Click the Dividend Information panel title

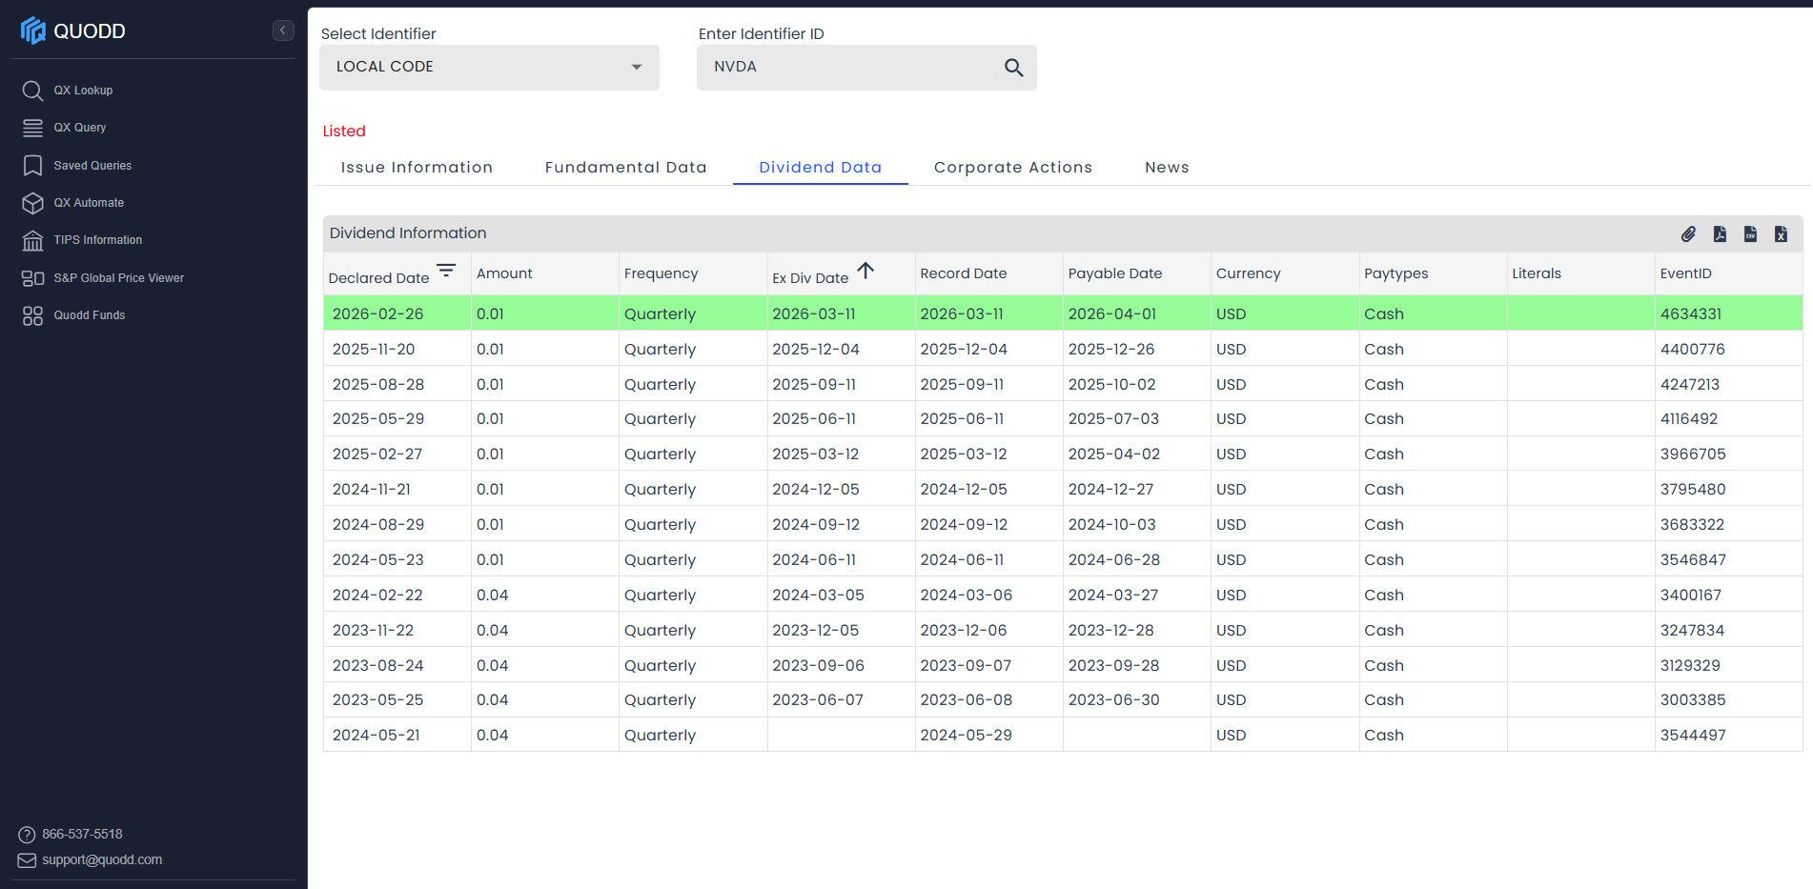coord(408,233)
